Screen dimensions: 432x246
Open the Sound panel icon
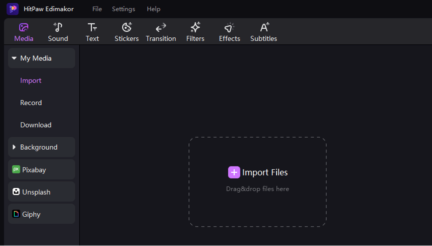pos(58,28)
